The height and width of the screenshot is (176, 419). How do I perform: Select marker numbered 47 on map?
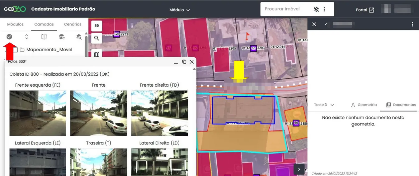click(x=168, y=48)
